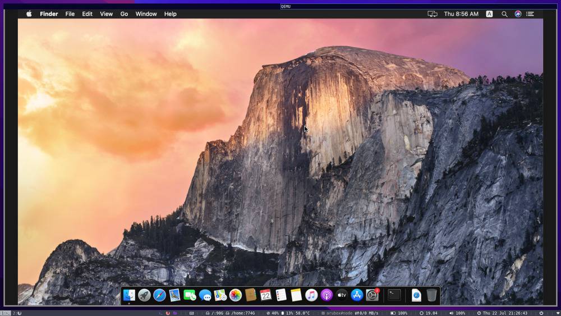Open the input source A icon
Viewport: 561px width, 316px height.
[489, 14]
